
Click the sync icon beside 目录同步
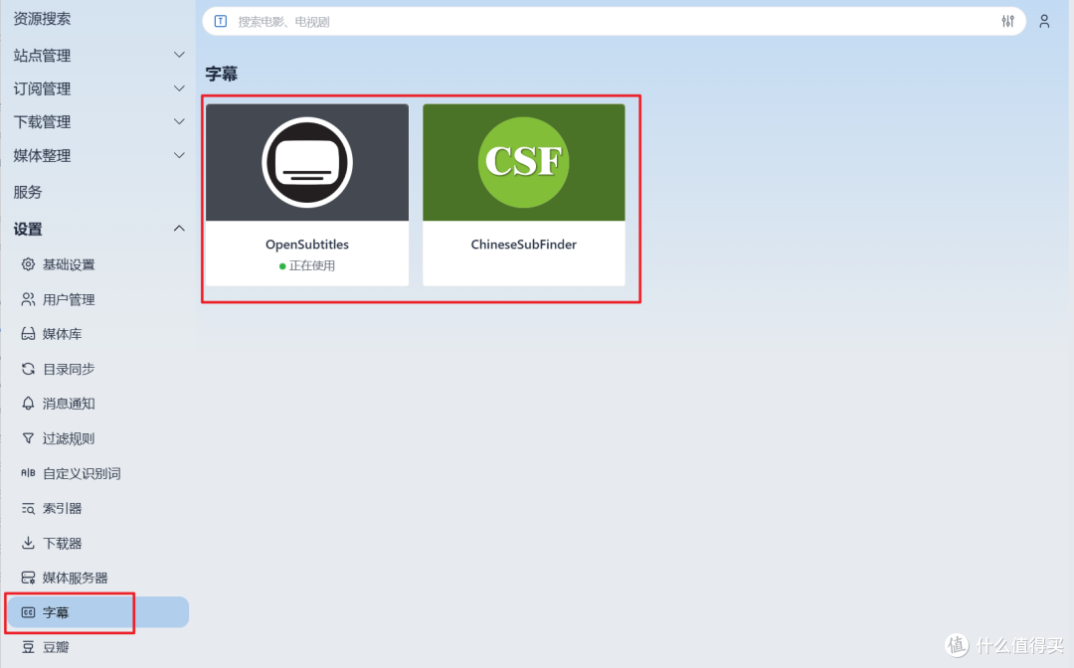pos(28,369)
